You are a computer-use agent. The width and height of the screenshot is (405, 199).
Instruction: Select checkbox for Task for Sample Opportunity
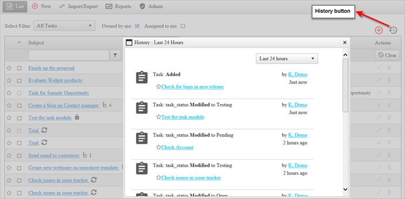pyautogui.click(x=19, y=93)
